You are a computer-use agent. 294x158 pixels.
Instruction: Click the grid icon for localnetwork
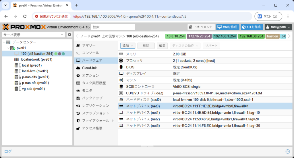tap(16, 59)
